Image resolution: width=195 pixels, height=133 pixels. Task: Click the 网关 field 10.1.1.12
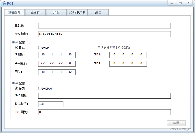pos(57,72)
